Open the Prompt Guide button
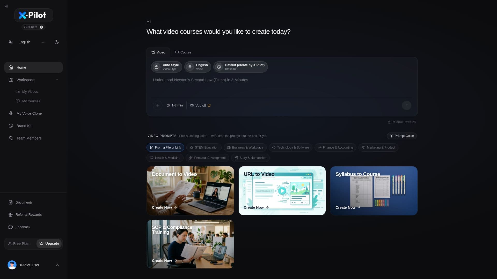Viewport: 497px width, 279px height. pyautogui.click(x=402, y=136)
